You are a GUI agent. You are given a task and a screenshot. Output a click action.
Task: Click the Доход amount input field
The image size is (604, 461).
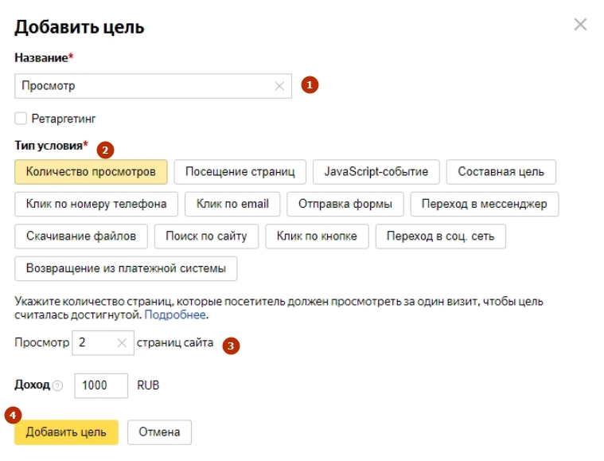tap(100, 385)
